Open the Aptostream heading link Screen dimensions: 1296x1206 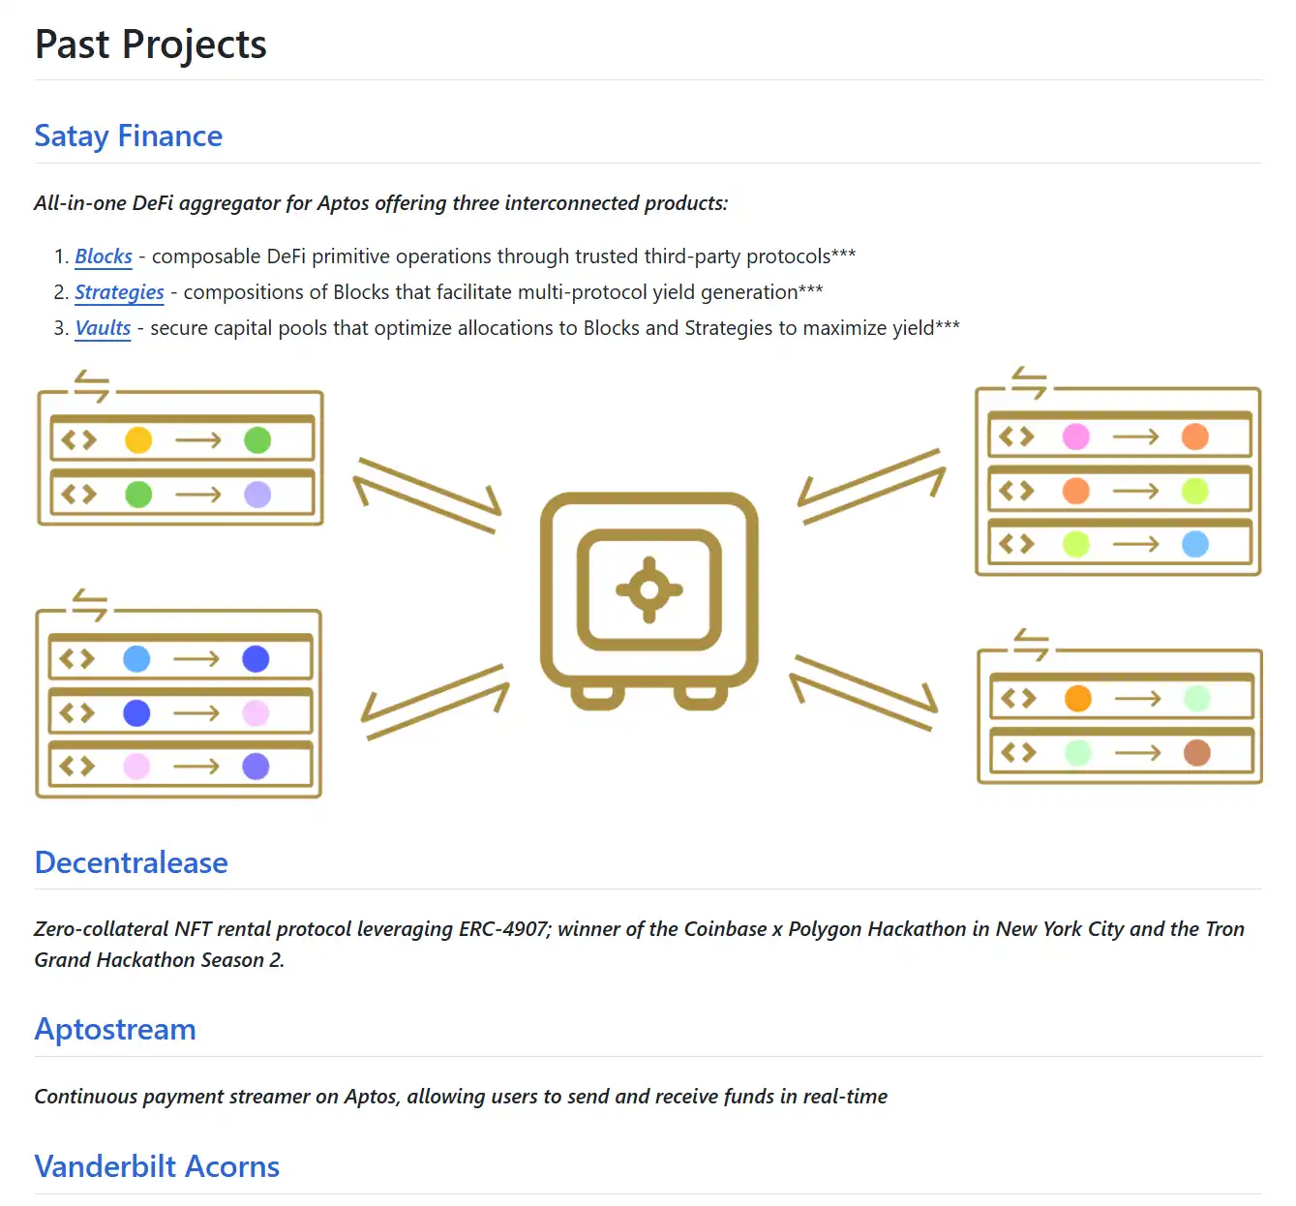coord(115,1029)
